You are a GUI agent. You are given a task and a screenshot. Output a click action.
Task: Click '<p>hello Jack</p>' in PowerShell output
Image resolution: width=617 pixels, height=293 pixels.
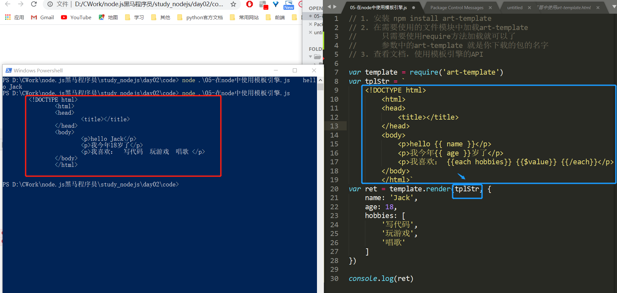(109, 139)
